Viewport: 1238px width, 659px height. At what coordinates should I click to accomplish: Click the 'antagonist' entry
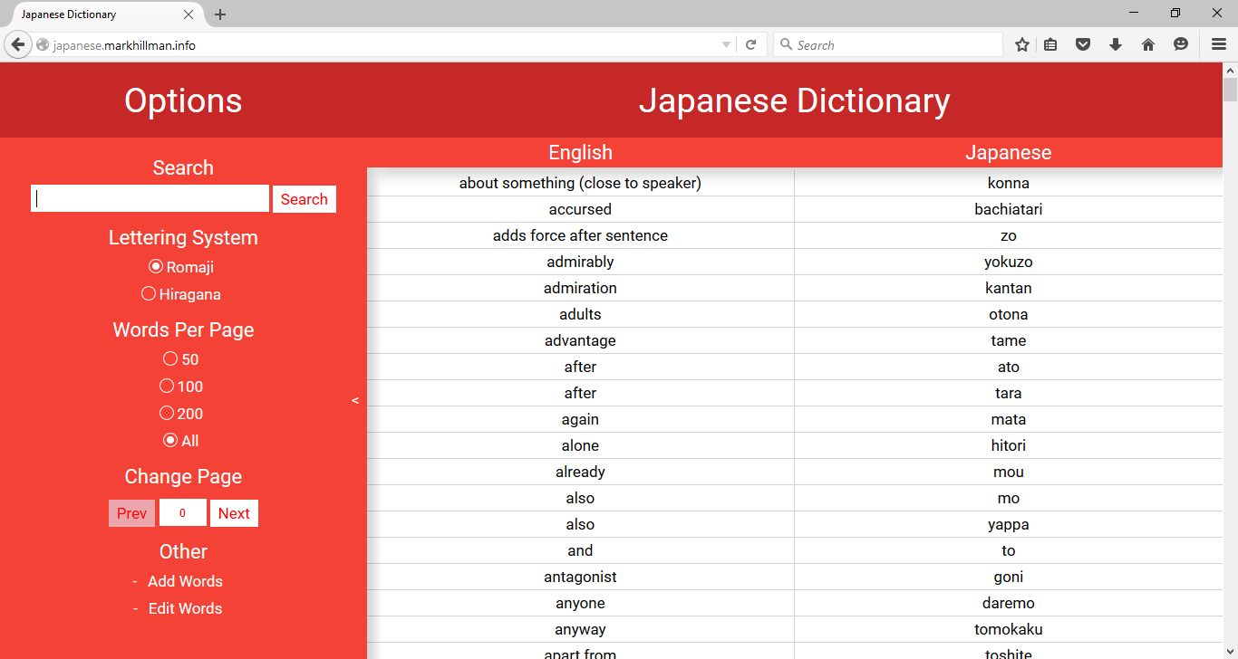tap(581, 577)
